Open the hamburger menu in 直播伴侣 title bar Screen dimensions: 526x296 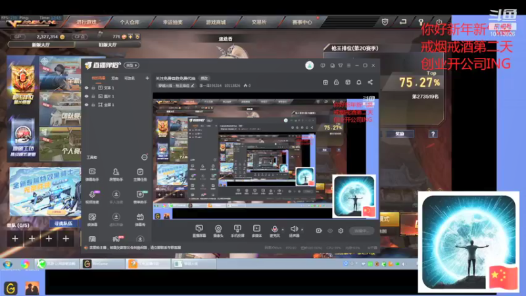click(348, 65)
